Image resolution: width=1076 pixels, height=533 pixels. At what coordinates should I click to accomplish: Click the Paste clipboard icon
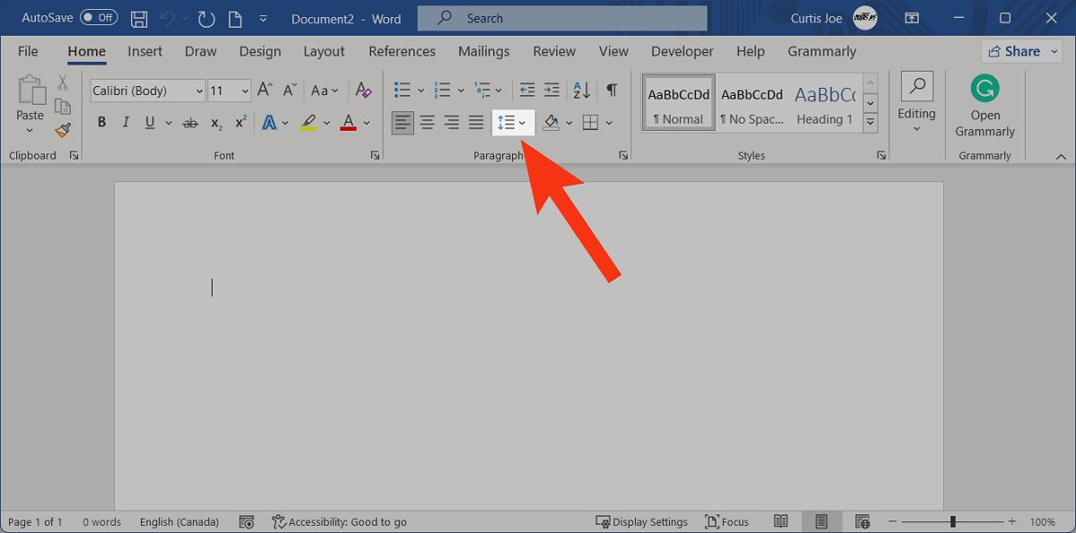point(30,90)
